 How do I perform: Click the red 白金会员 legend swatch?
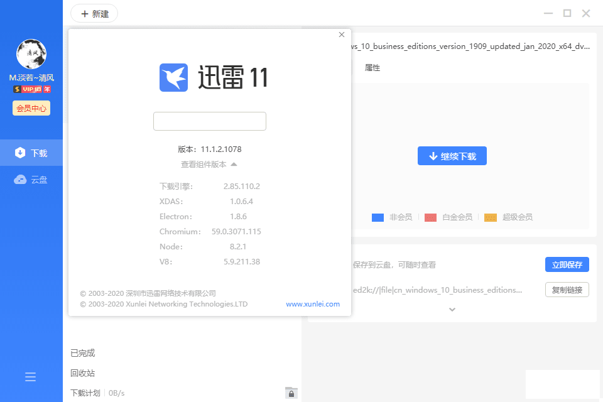pos(430,217)
